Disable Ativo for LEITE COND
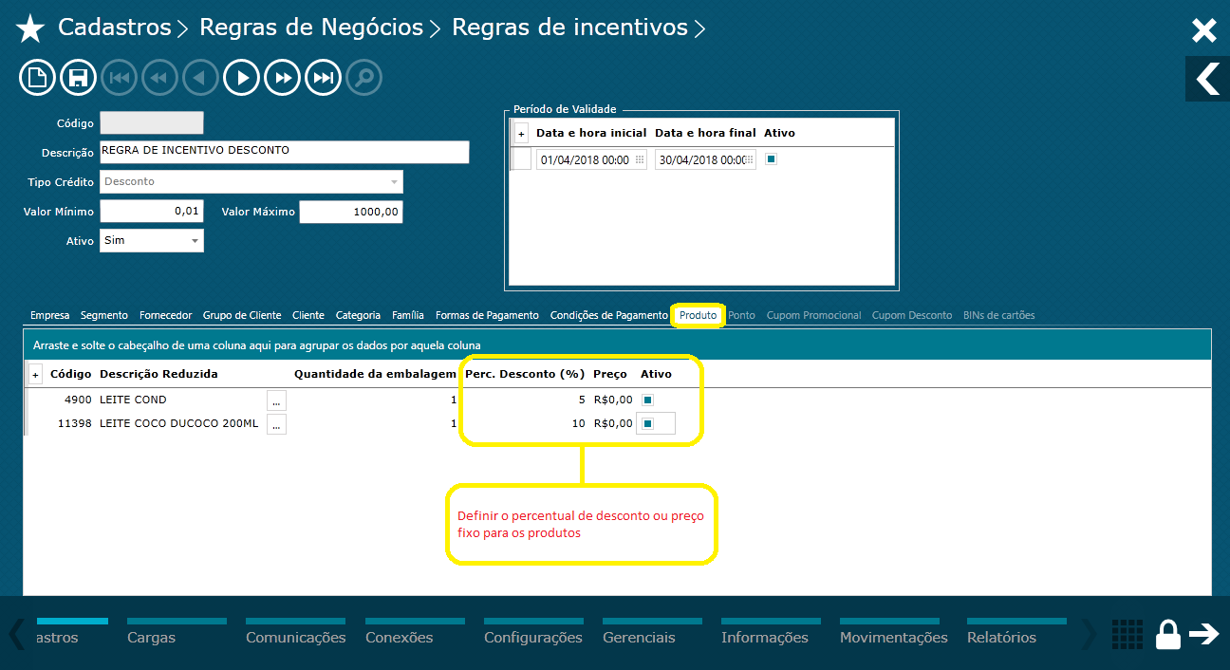The height and width of the screenshot is (670, 1230). tap(647, 400)
